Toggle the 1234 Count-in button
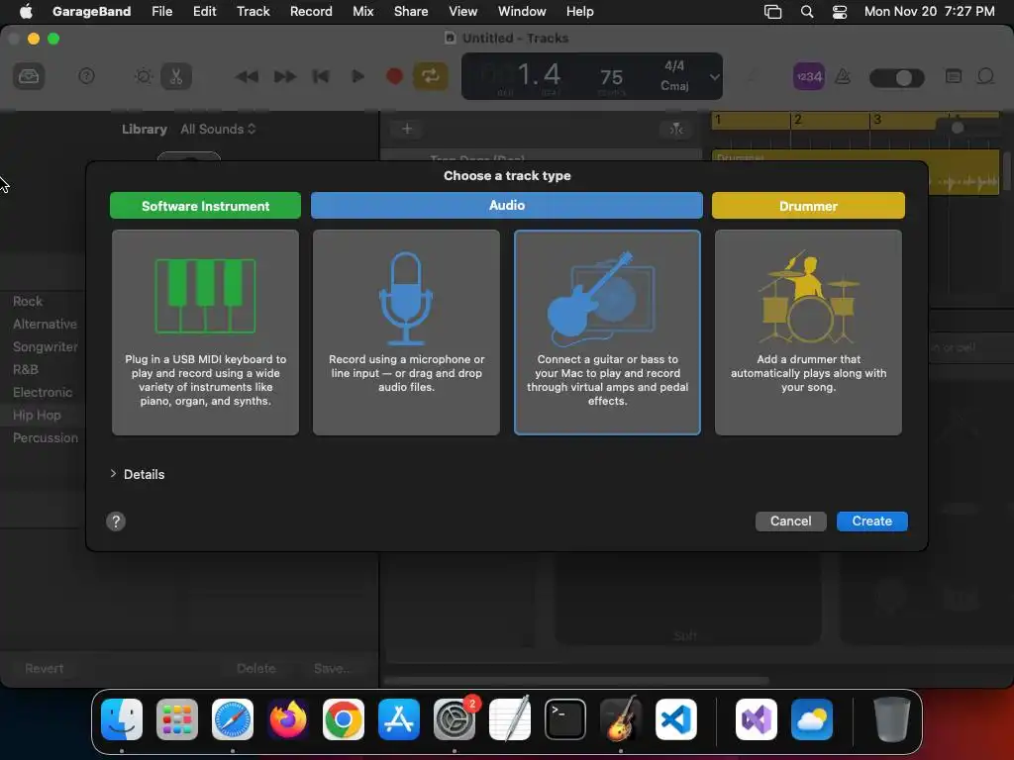Image resolution: width=1014 pixels, height=760 pixels. click(808, 77)
